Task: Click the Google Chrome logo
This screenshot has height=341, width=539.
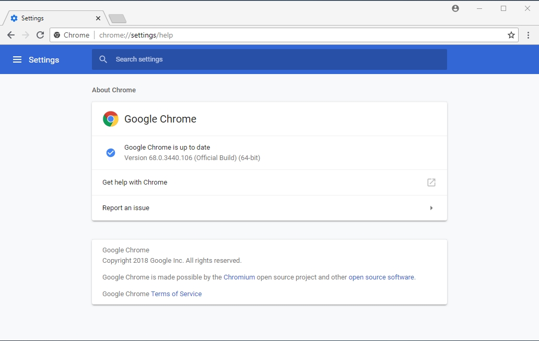Action: point(111,119)
